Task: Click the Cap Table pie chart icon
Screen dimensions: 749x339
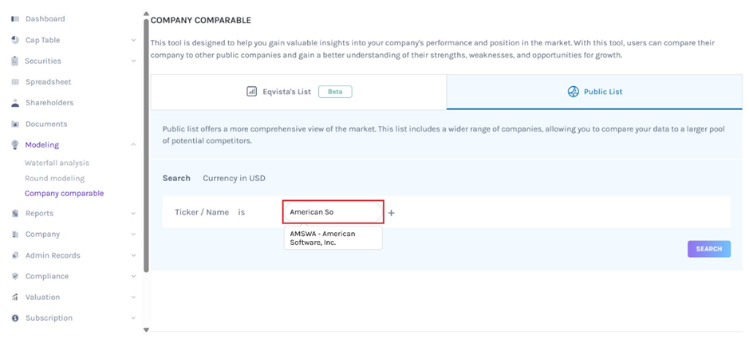Action: (15, 40)
